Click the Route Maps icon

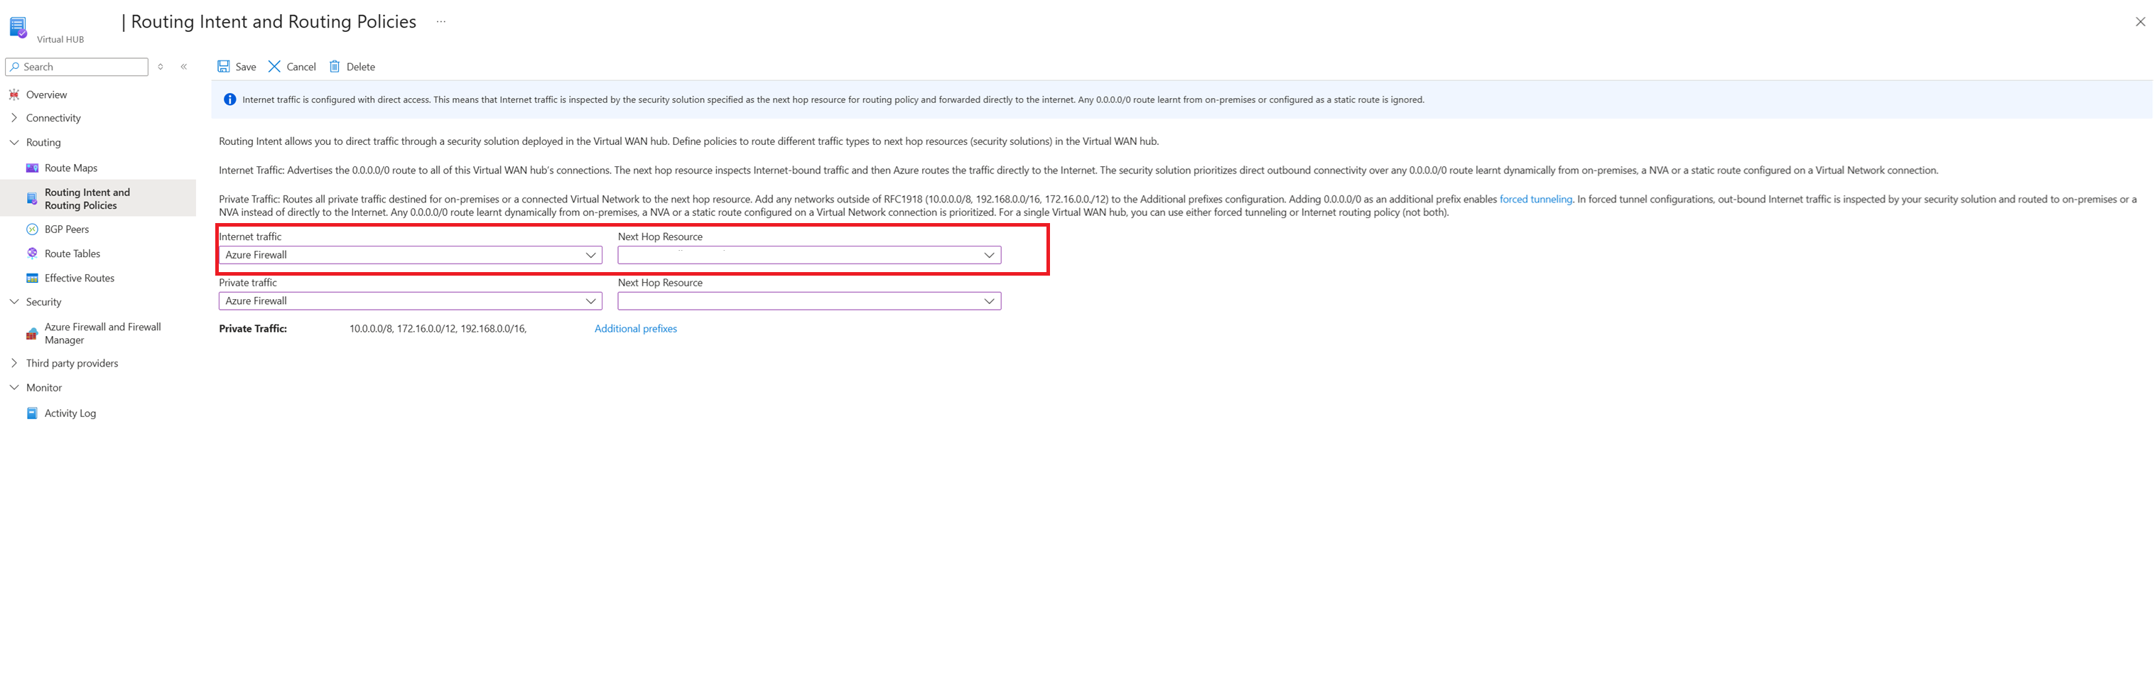33,168
